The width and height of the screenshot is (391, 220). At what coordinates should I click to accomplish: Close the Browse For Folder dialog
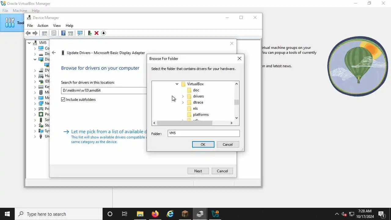click(x=239, y=58)
